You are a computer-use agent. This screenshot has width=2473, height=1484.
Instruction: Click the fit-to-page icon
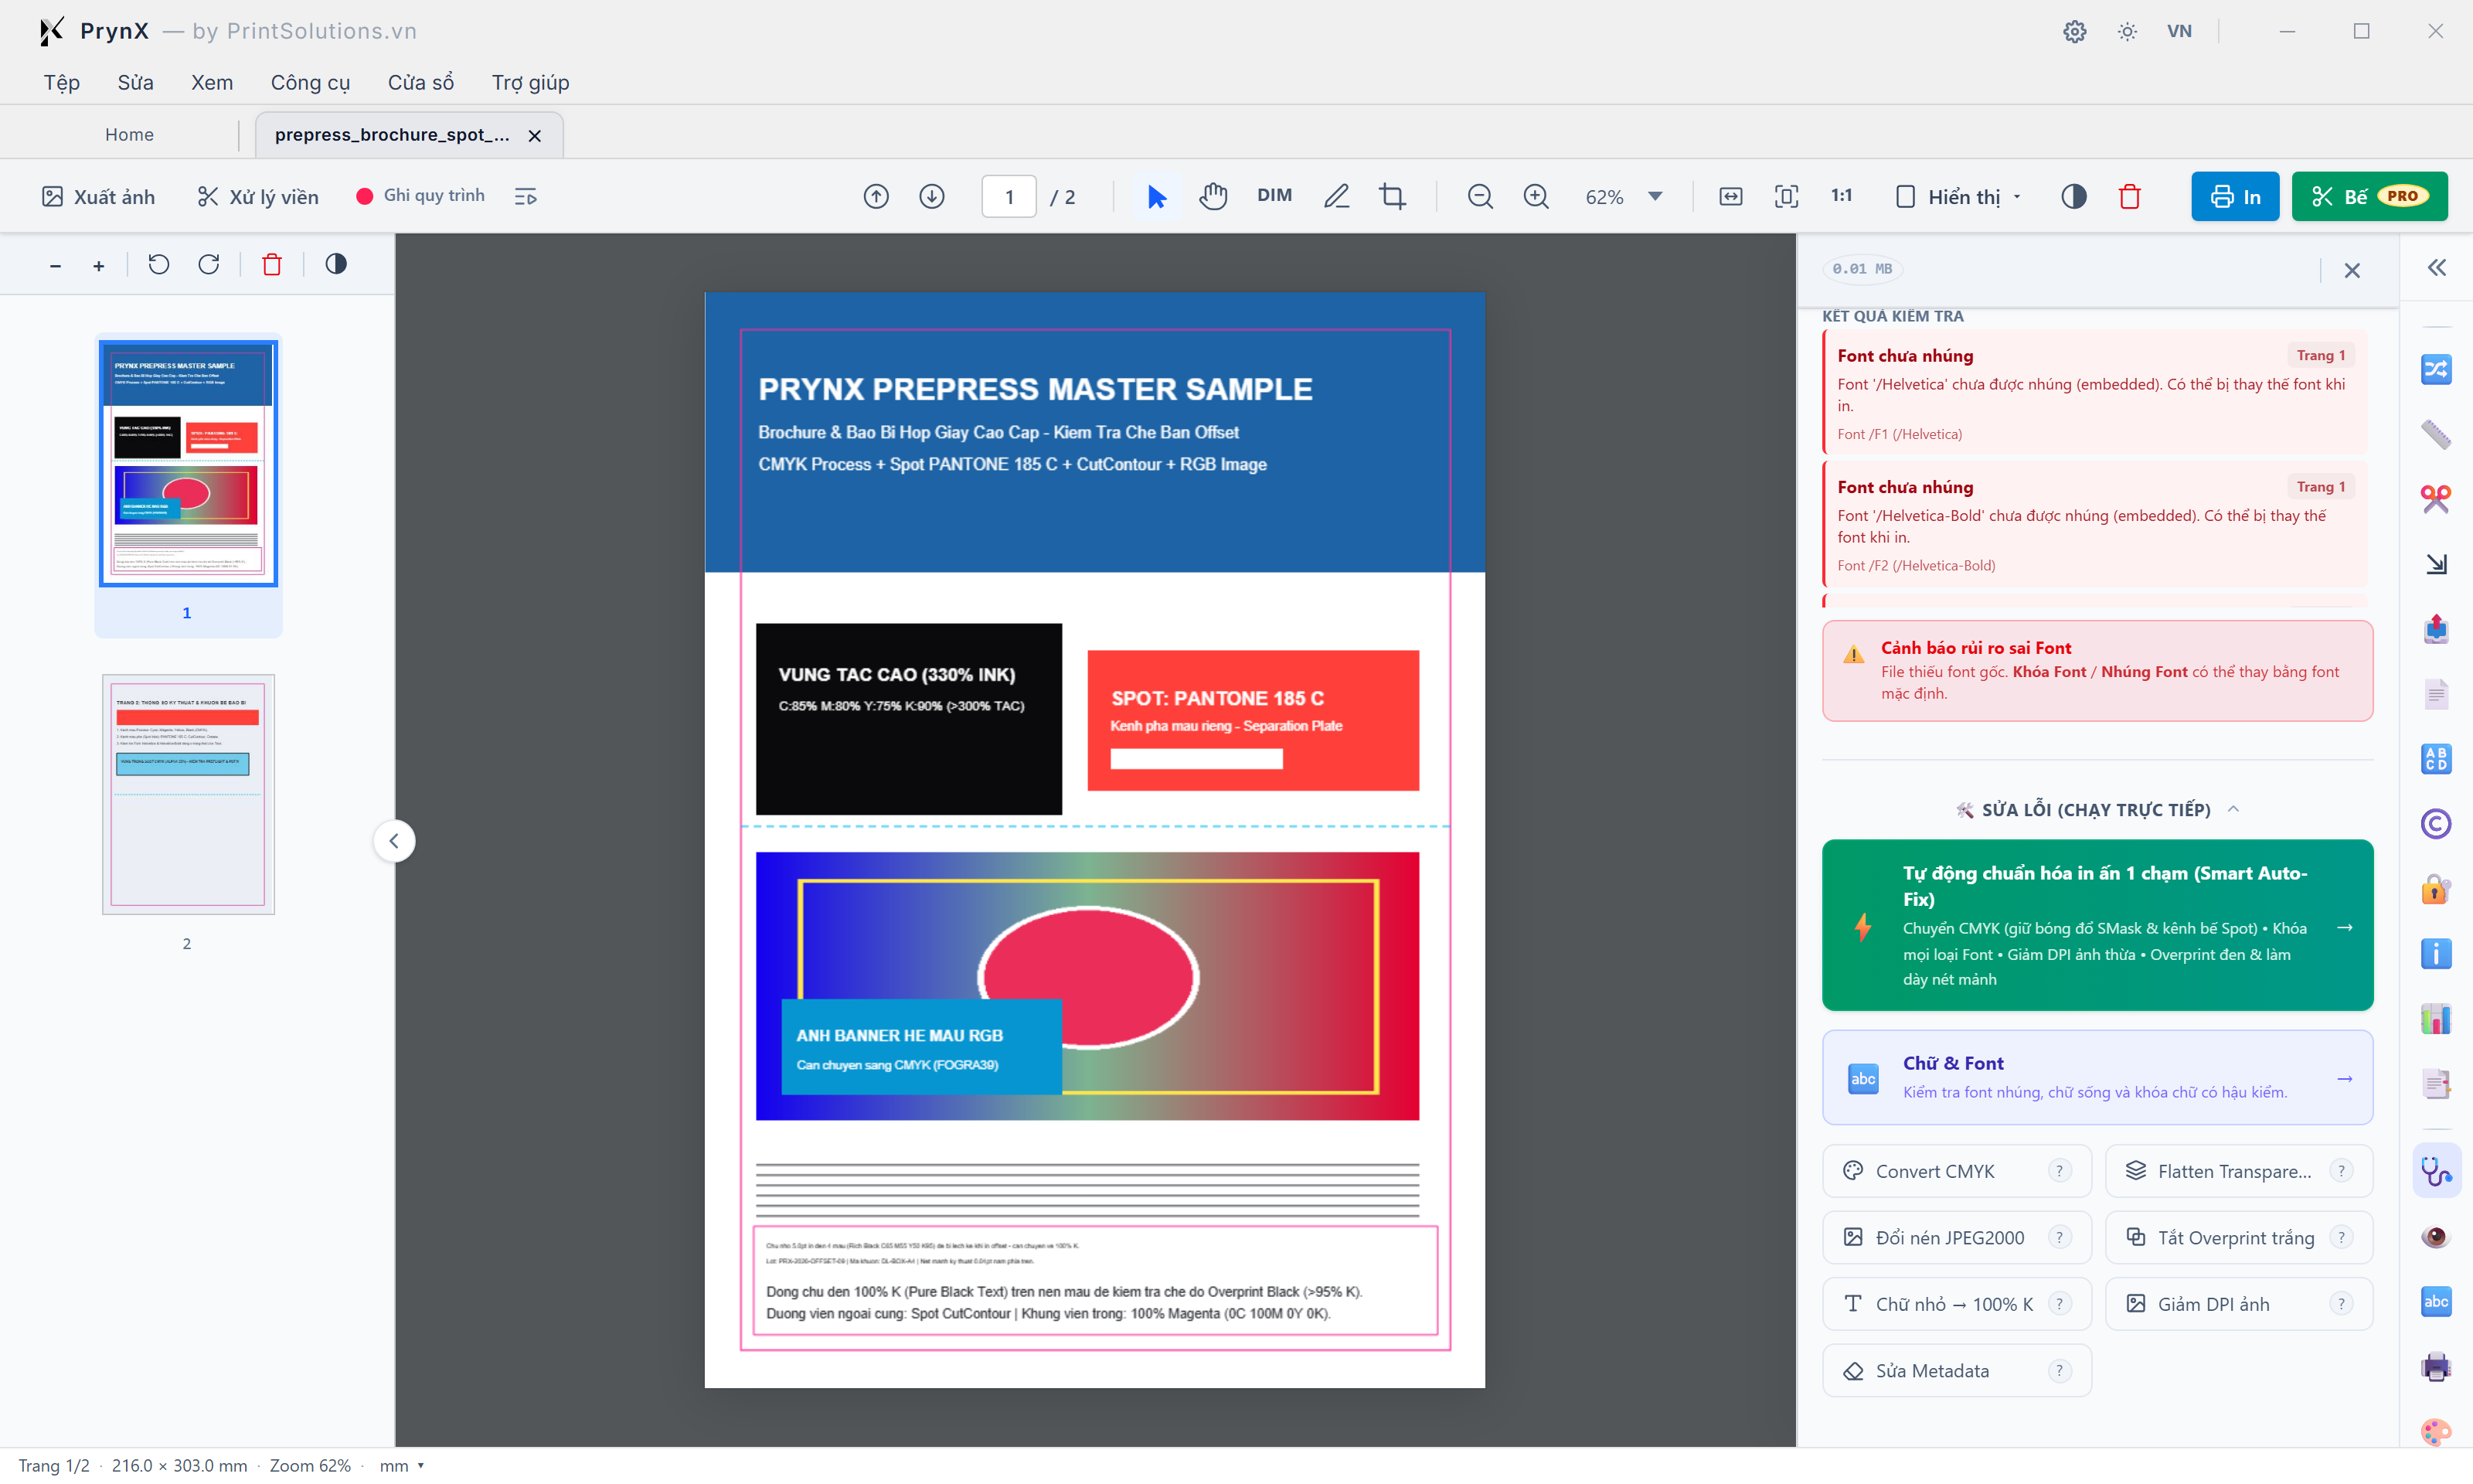[x=1786, y=196]
